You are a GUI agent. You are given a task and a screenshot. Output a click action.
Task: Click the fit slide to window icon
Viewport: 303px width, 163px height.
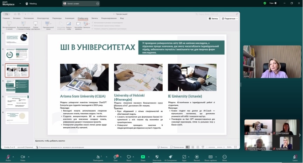pyautogui.click(x=235, y=147)
